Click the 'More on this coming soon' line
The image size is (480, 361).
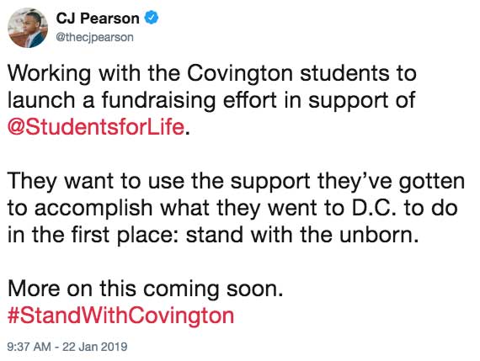pos(146,289)
